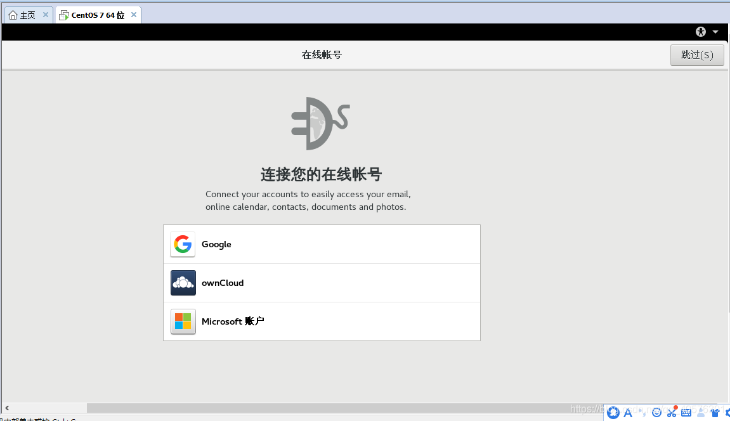
Task: Close the 主页 tab
Action: click(x=46, y=15)
